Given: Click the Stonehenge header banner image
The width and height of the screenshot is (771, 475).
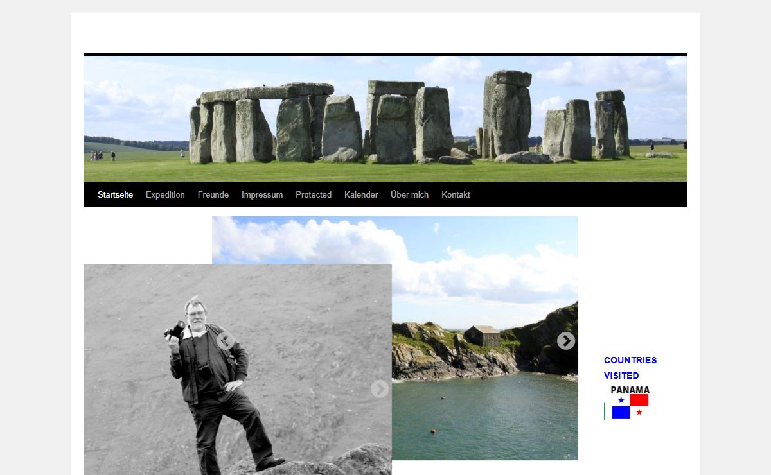Looking at the screenshot, I should pos(385,119).
